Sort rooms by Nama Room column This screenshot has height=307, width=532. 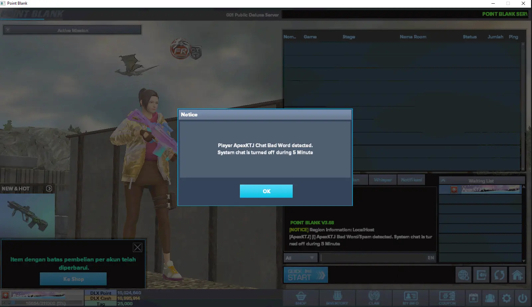click(x=413, y=37)
